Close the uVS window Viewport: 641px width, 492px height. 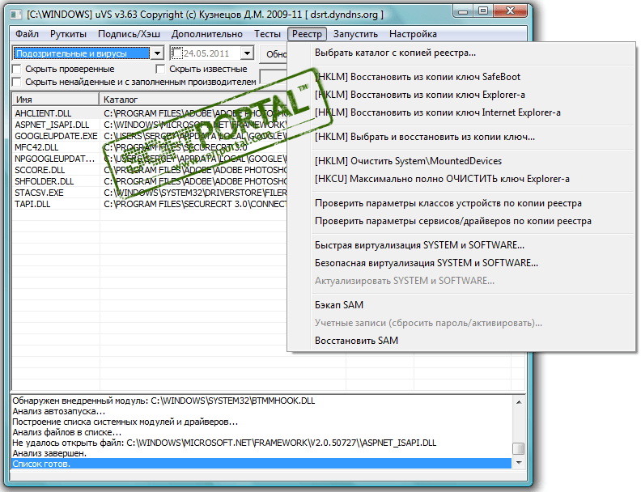pos(510,11)
